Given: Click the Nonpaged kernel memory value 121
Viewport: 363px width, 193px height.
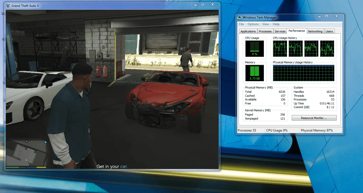Looking at the screenshot, I should coord(283,119).
